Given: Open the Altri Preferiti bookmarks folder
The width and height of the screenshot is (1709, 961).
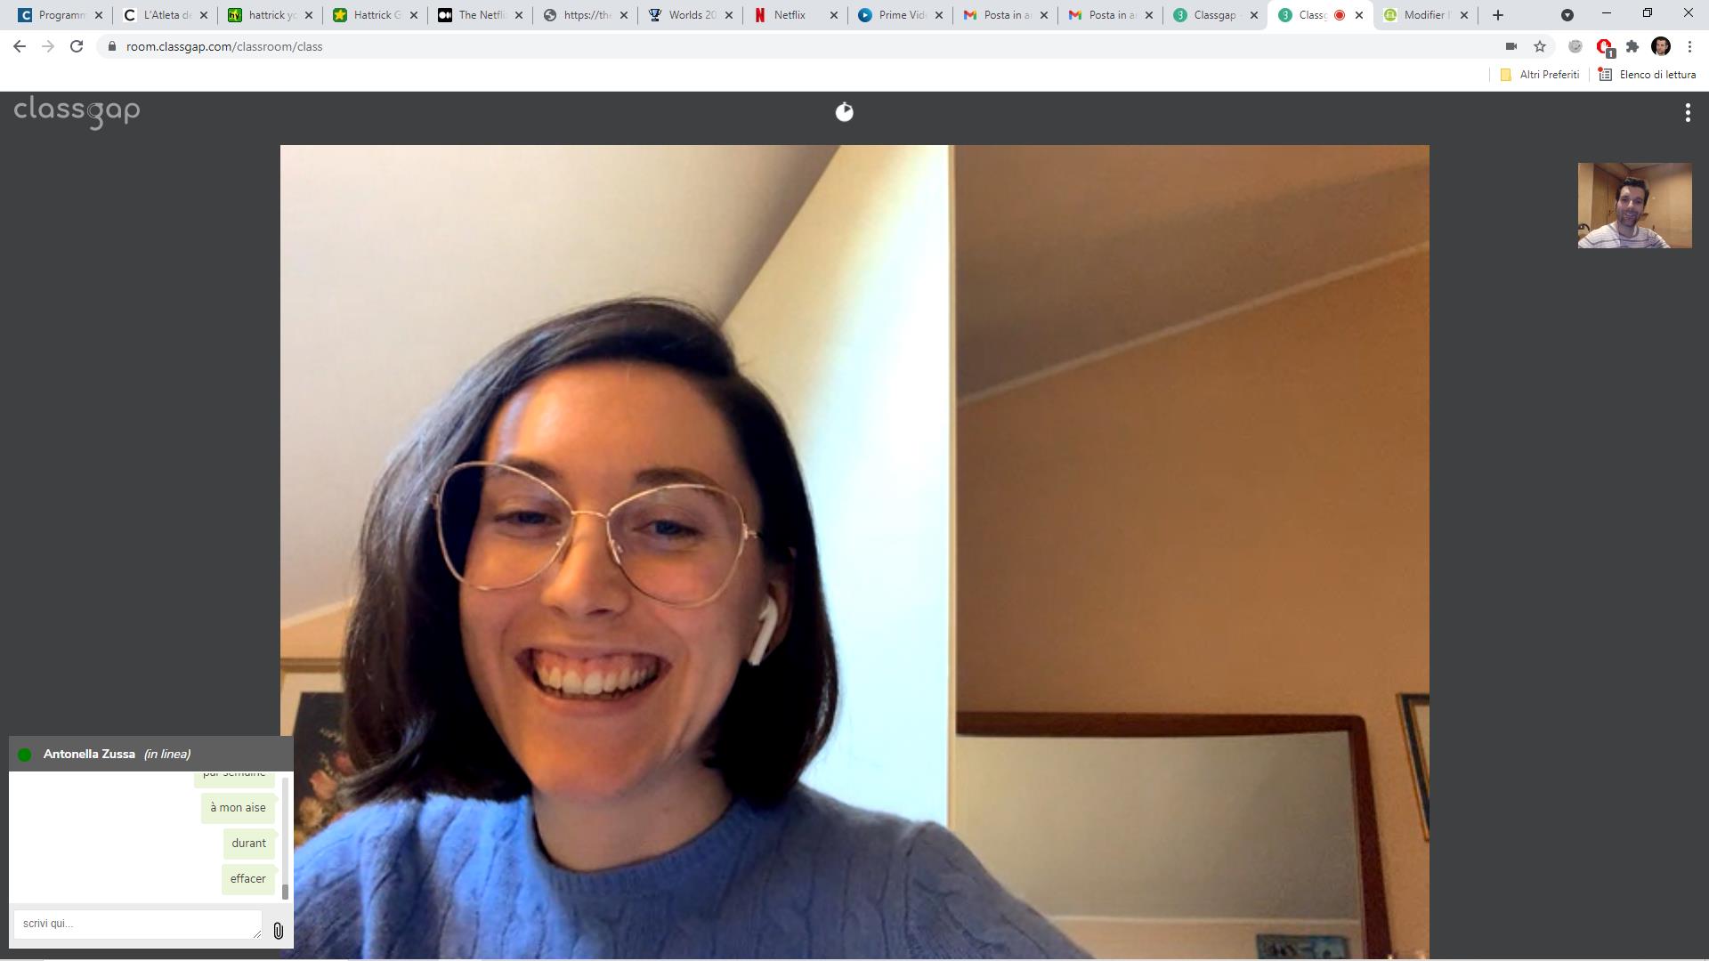Looking at the screenshot, I should pyautogui.click(x=1540, y=75).
